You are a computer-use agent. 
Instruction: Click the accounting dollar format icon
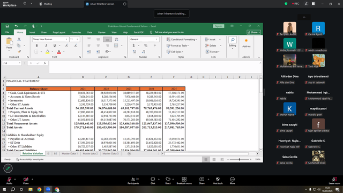133,46
